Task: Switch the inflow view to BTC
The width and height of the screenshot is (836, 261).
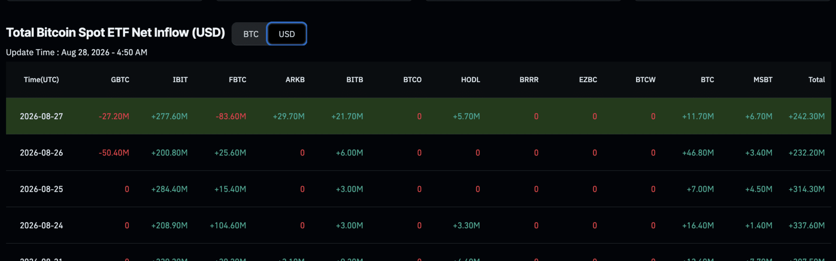Action: pos(251,34)
